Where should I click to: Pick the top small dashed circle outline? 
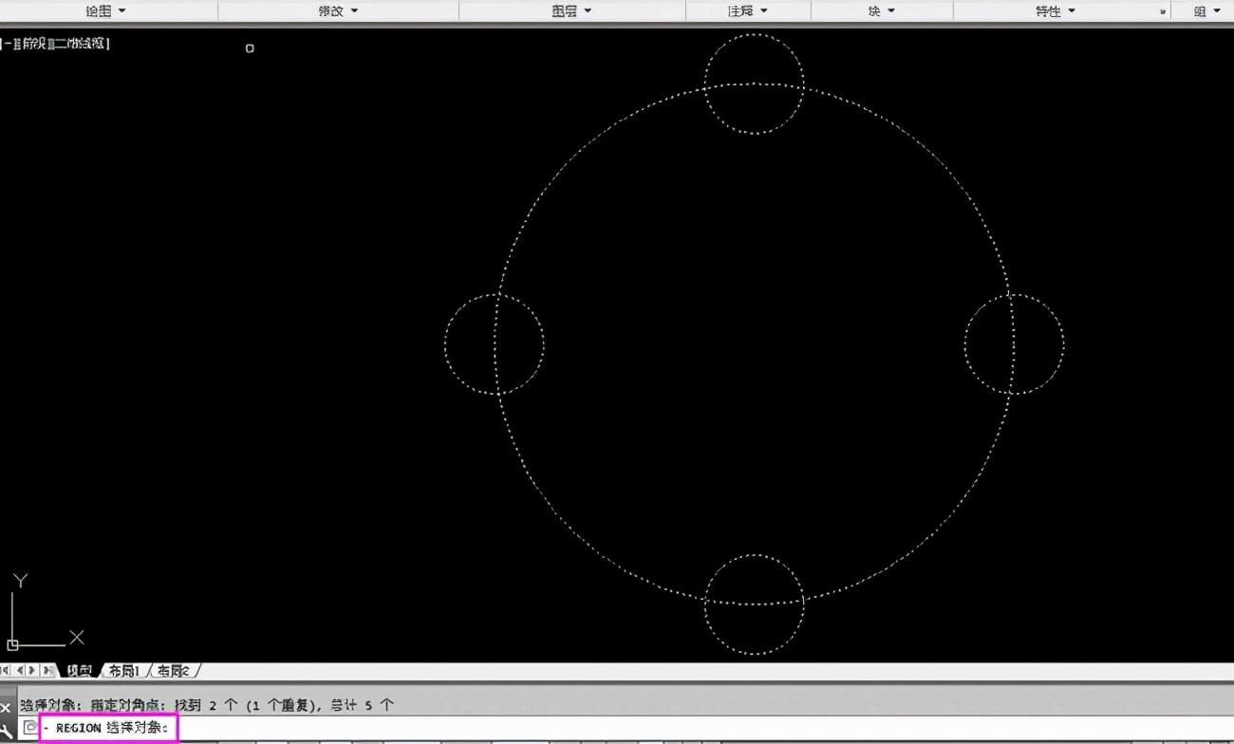point(755,35)
